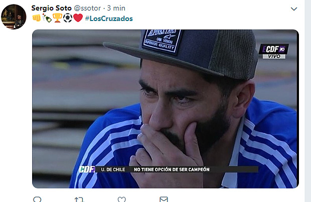Share via the envelope message icon
Image resolution: width=311 pixels, height=202 pixels.
point(164,199)
